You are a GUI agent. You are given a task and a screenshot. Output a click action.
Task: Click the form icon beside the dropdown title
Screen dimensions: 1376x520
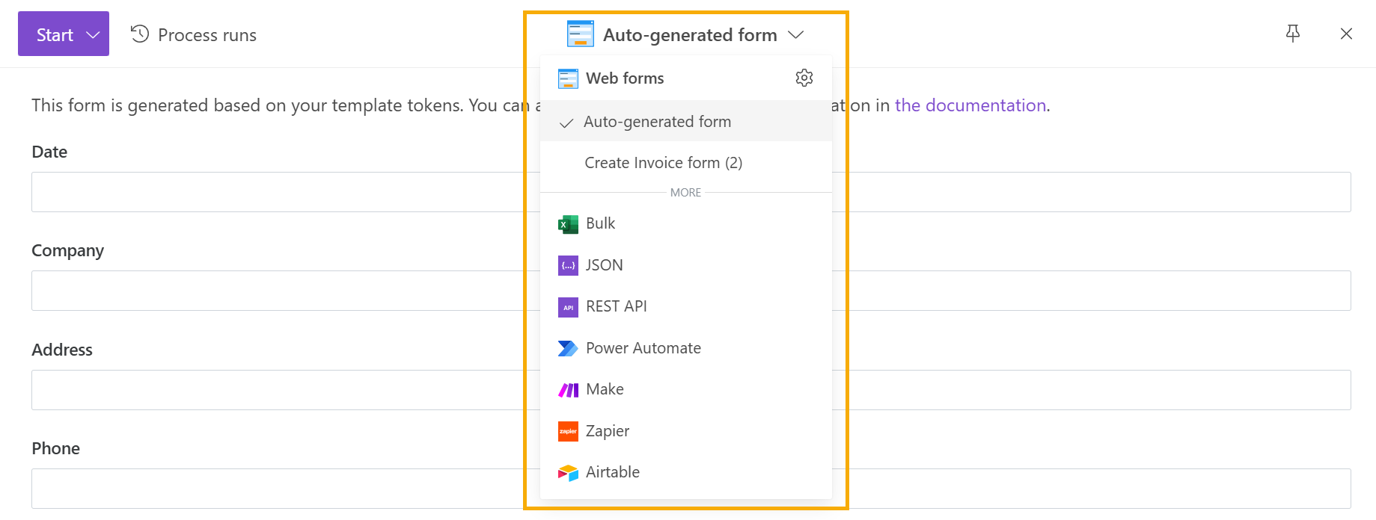click(x=581, y=34)
